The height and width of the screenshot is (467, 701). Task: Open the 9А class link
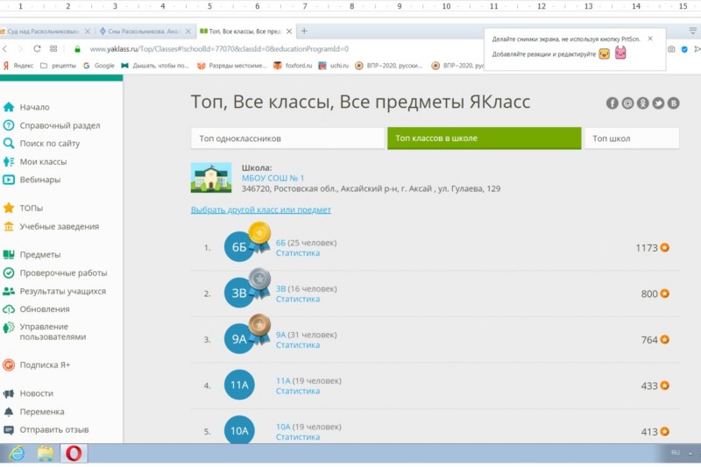coord(280,335)
